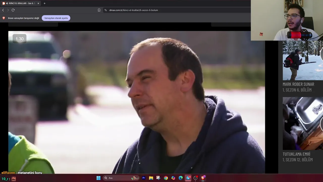Click the 1.30 speed badge on the video
Screen dimensions: 323x182
(x=19, y=39)
